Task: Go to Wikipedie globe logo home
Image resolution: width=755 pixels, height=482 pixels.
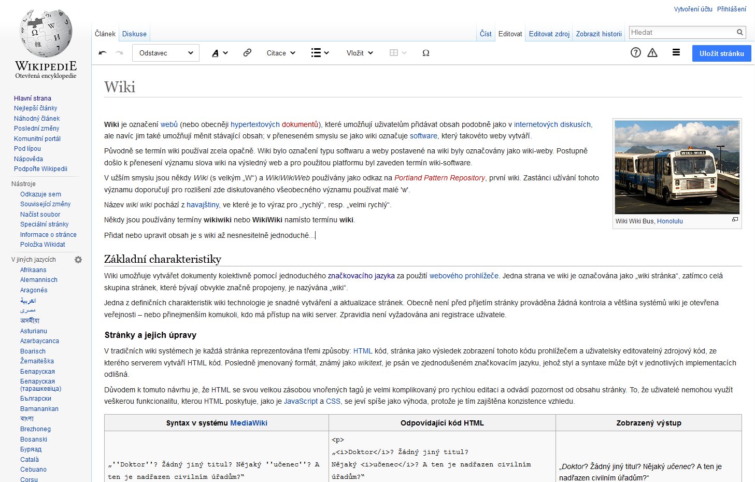Action: tap(46, 44)
